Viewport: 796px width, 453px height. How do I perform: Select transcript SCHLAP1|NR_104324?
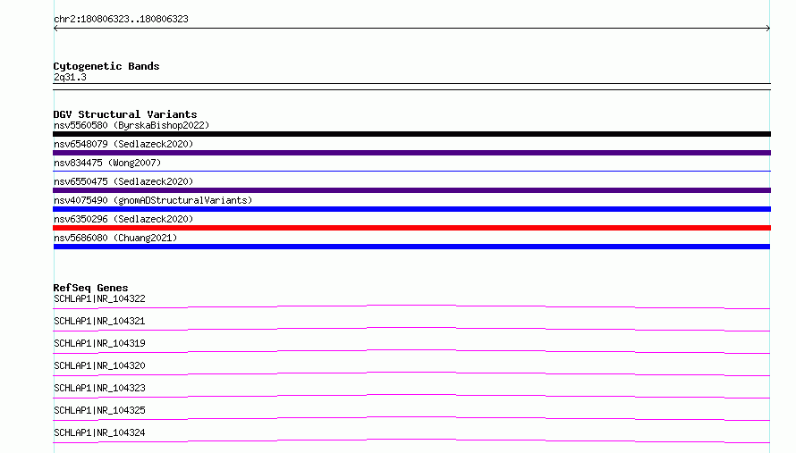pos(99,432)
